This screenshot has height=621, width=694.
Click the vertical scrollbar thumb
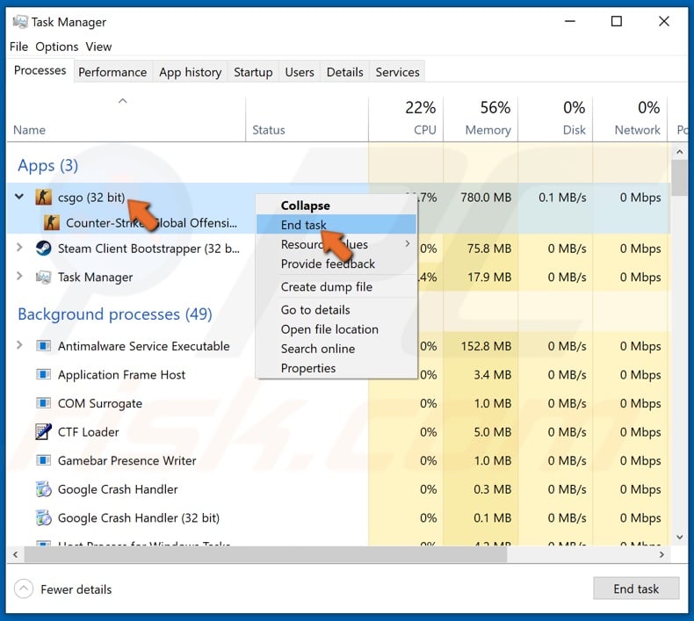click(679, 177)
